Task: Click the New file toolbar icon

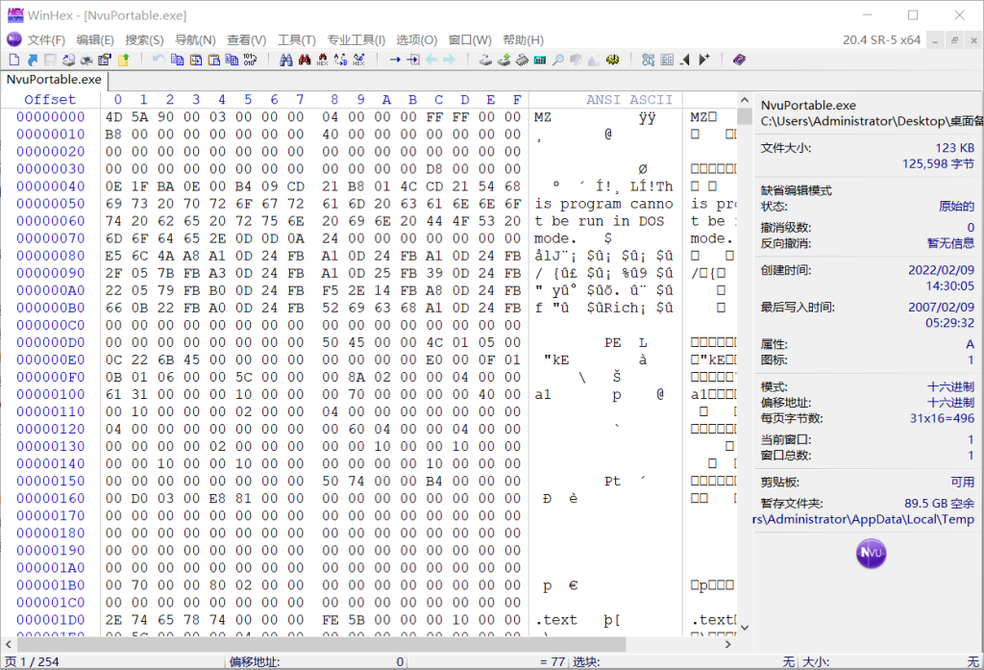Action: tap(14, 60)
